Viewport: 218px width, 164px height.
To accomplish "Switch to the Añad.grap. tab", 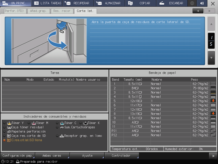I will point(38,11).
